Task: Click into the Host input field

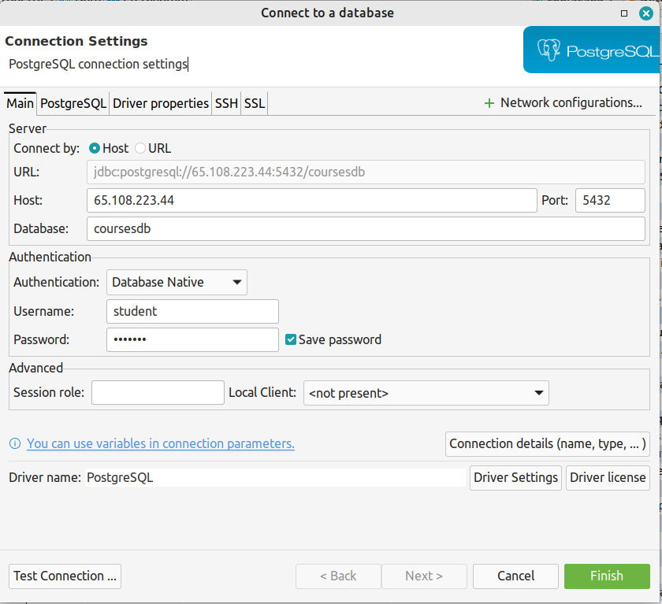Action: click(311, 201)
